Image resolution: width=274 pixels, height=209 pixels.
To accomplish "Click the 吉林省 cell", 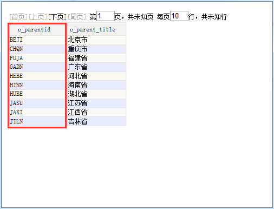I will click(96, 121).
